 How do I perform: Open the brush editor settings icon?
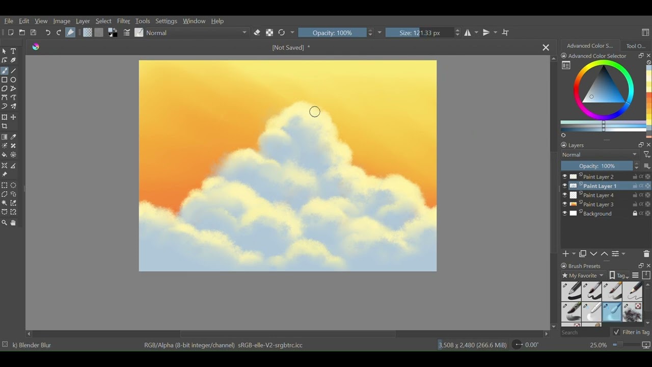[x=127, y=33]
